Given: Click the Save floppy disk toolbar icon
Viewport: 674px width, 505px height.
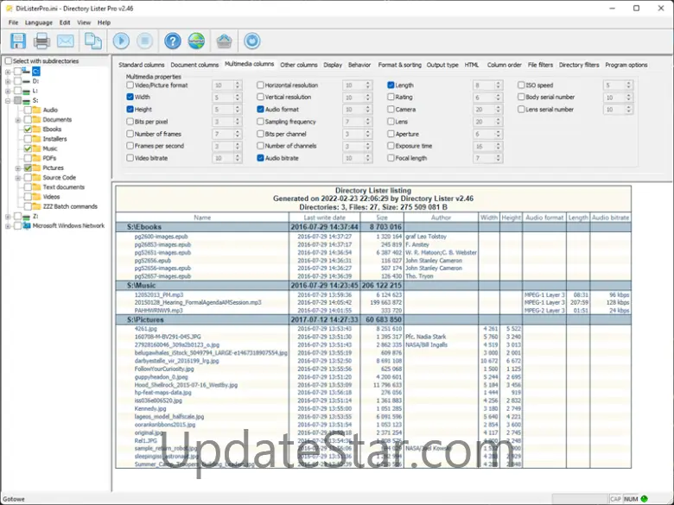Looking at the screenshot, I should pyautogui.click(x=17, y=41).
